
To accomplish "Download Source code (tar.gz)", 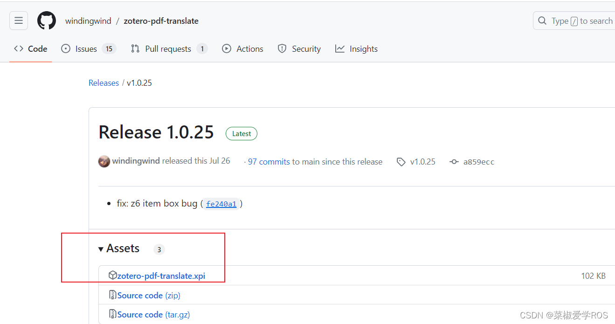I will tap(153, 315).
